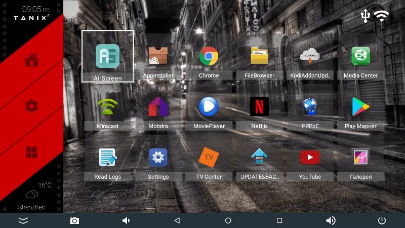Screen dimensions: 405x228
Task: Open the Settings app in grid
Action: (158, 157)
